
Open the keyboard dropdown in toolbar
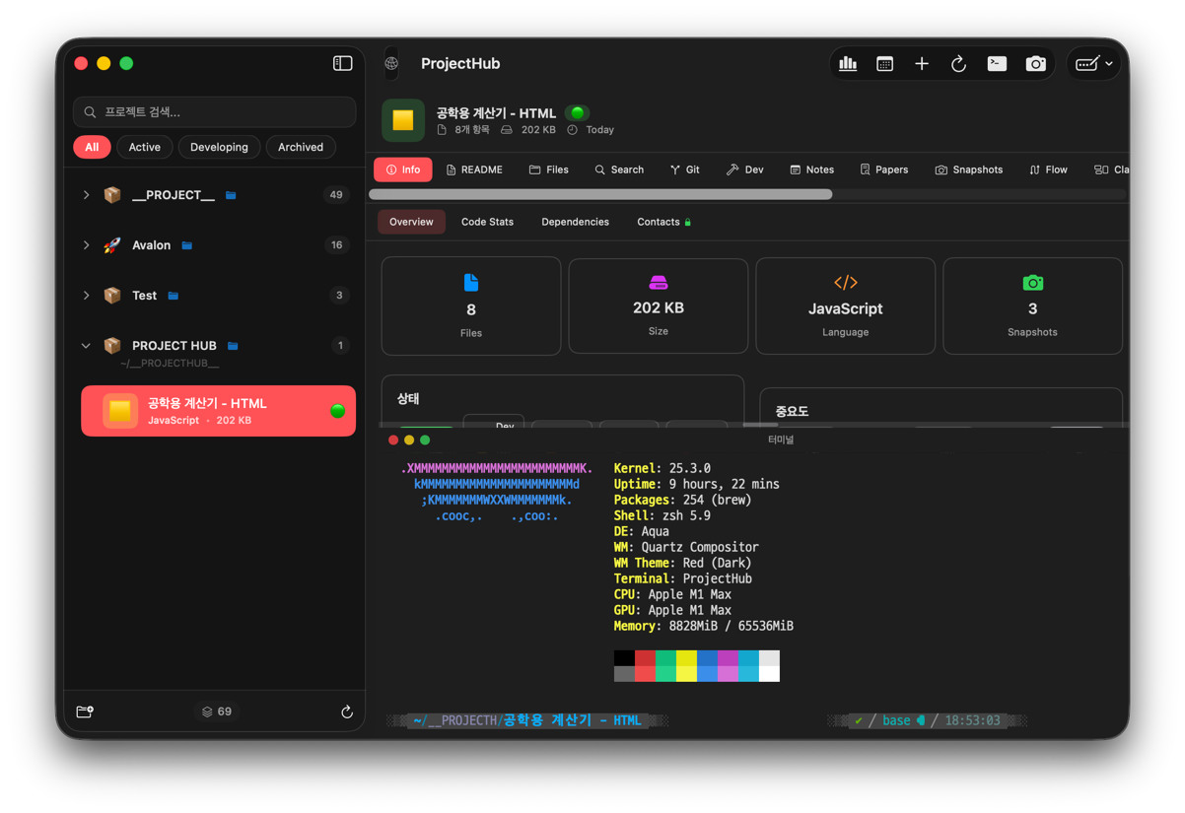[x=1094, y=64]
